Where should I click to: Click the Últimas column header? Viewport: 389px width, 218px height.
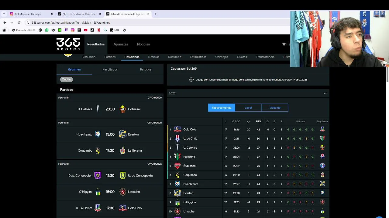[300, 121]
